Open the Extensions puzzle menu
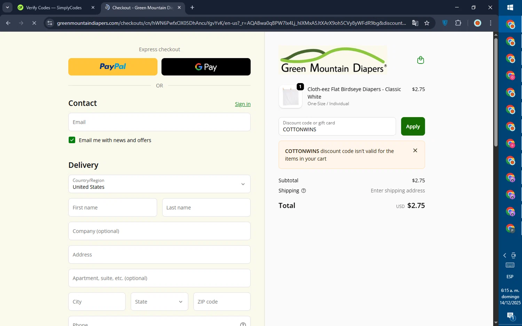 click(x=458, y=23)
